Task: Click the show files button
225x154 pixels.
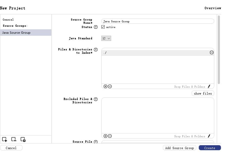Action: [x=203, y=93]
